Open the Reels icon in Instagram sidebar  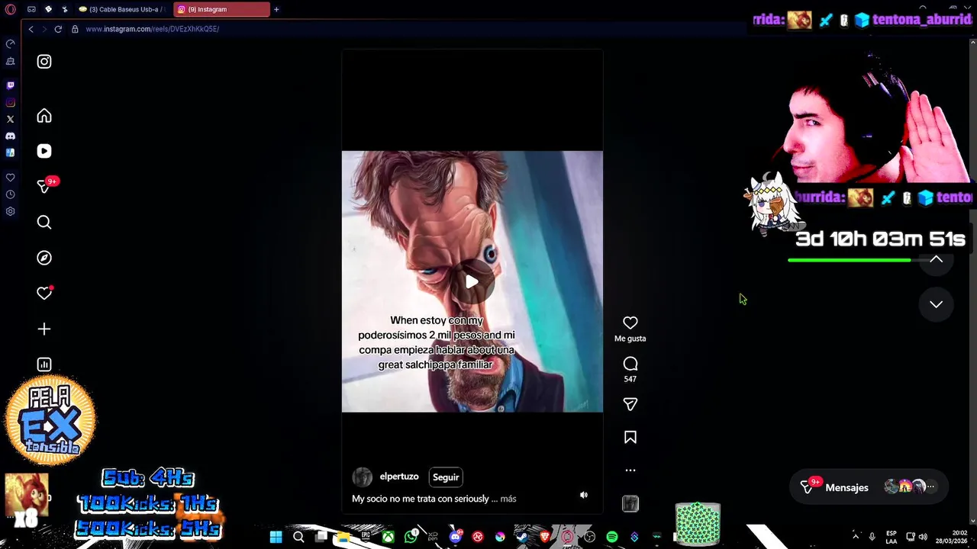[44, 151]
